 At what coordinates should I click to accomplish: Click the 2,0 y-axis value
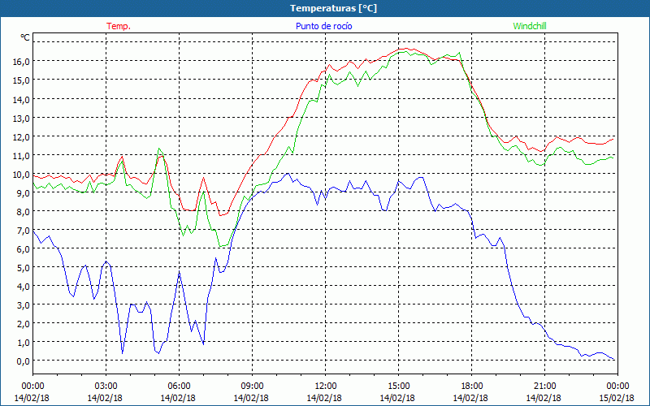[24, 323]
